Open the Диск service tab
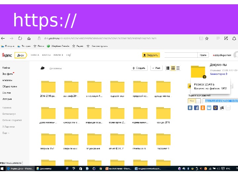 tap(20, 55)
